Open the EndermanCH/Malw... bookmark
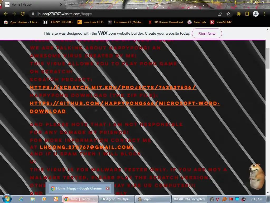This screenshot has height=203, width=270. click(x=126, y=22)
